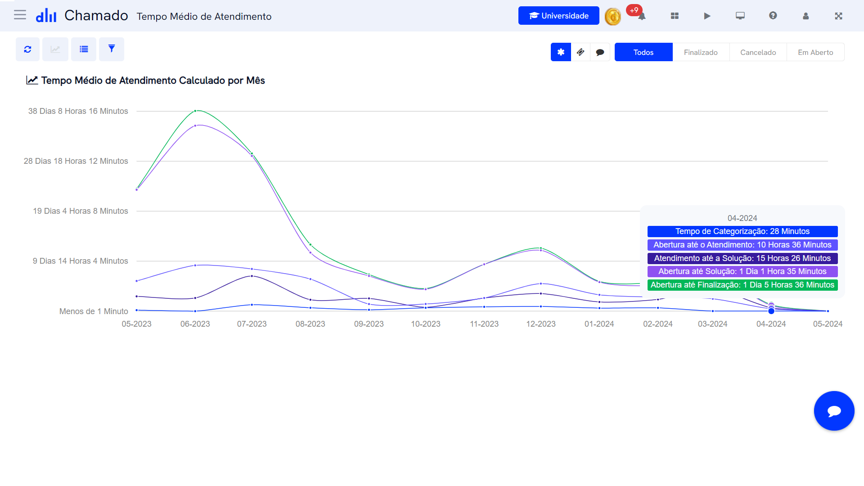864x486 pixels.
Task: Click the 12-2023 green line data point
Action: click(541, 248)
